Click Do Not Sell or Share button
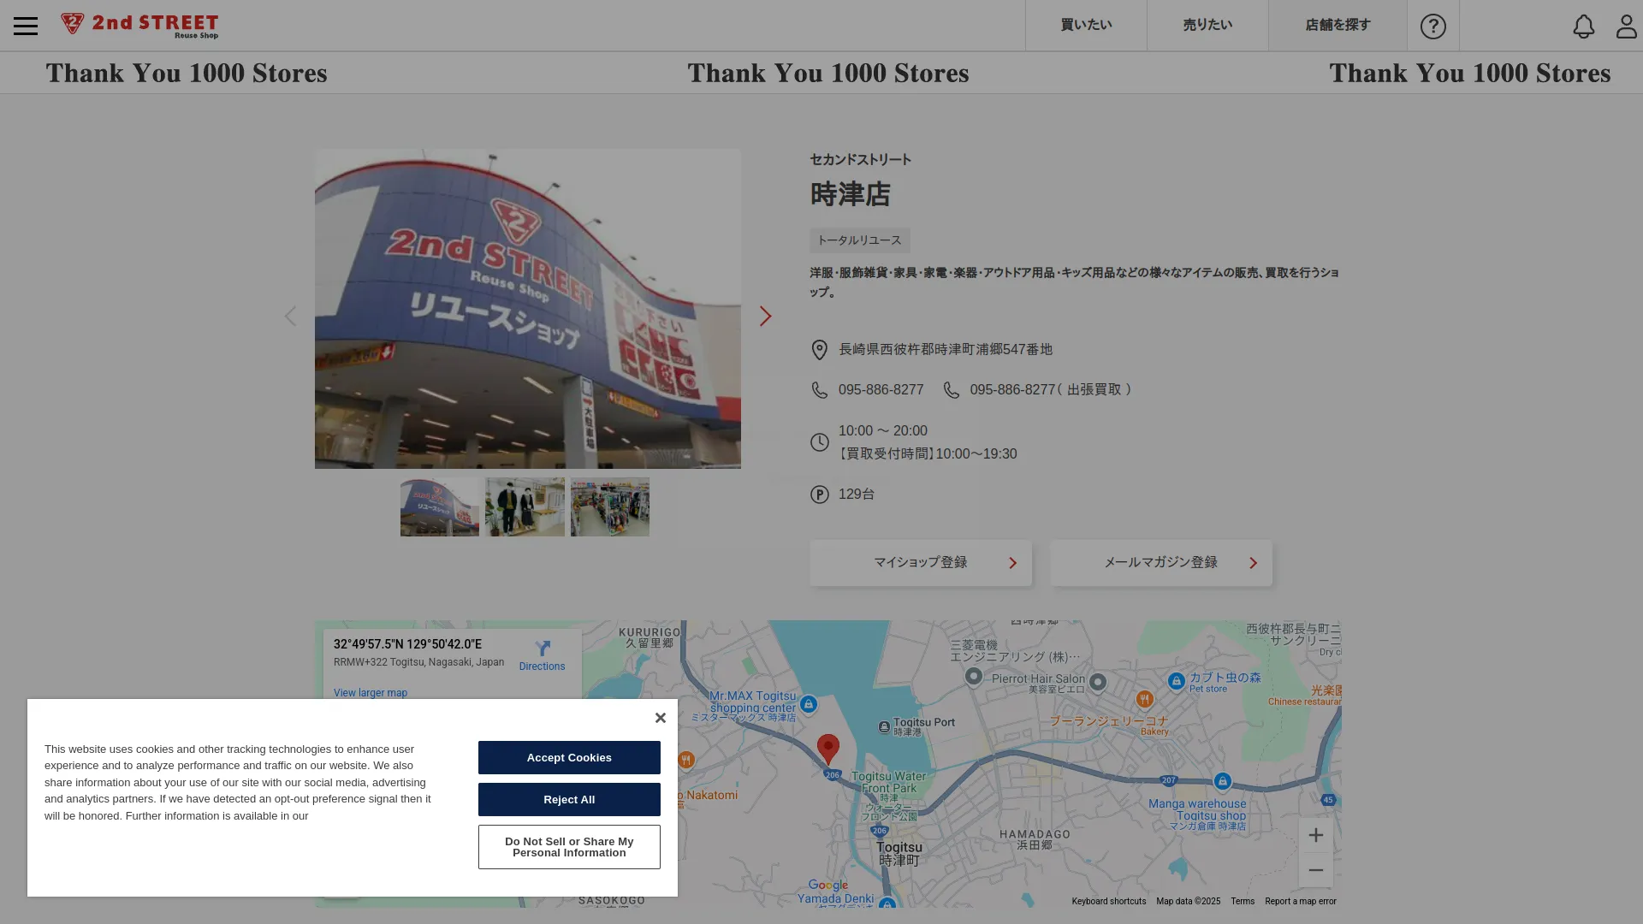 click(569, 847)
